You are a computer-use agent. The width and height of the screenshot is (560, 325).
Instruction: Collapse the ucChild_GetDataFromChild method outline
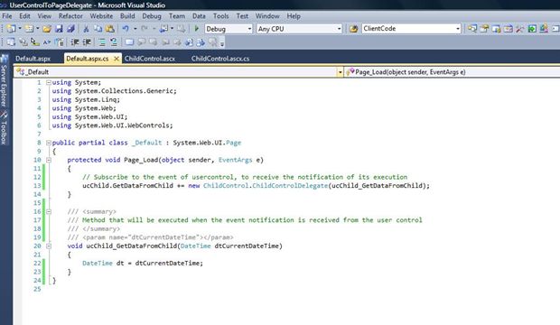[x=49, y=246]
